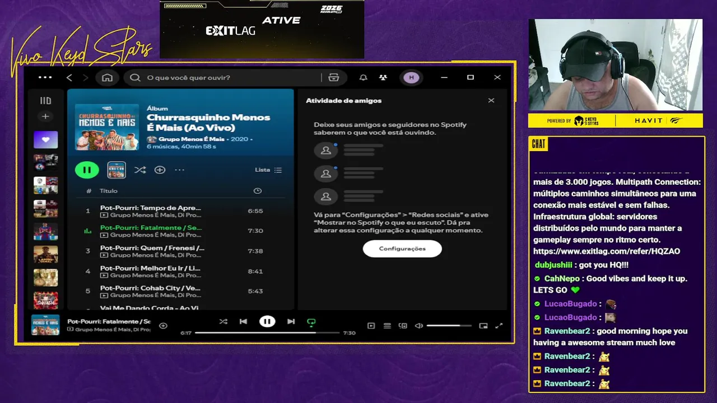Open the Now Playing view icon
717x403 pixels.
[371, 326]
